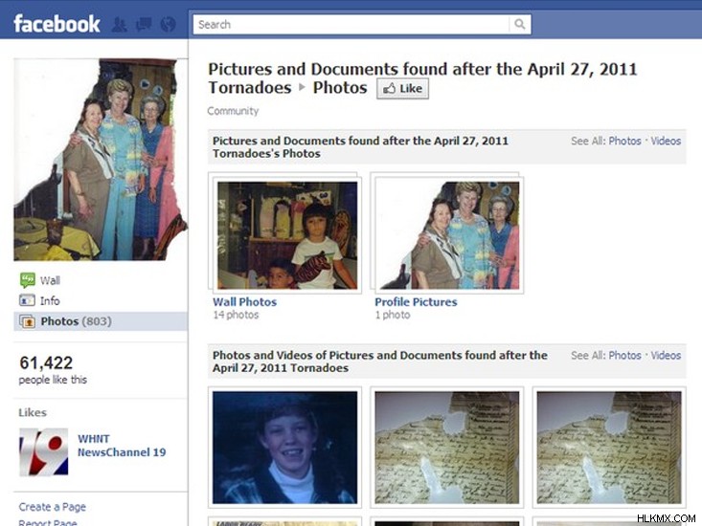
Task: Like the page using thumbs-up button
Action: coord(402,89)
